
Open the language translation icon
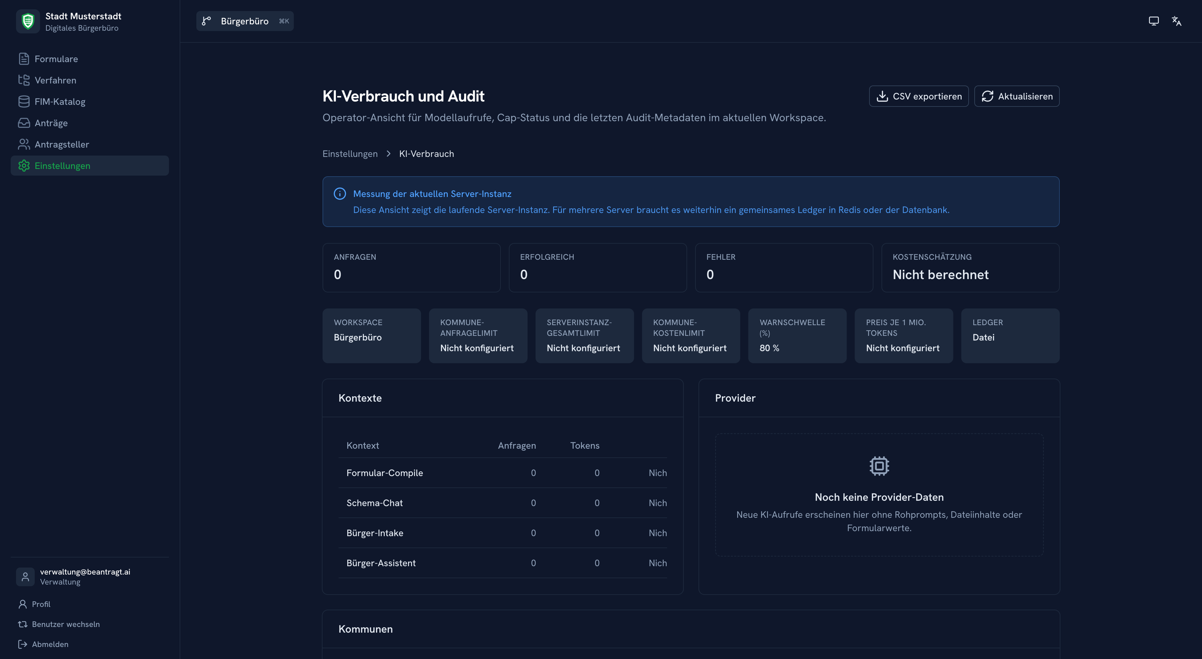[x=1176, y=21]
